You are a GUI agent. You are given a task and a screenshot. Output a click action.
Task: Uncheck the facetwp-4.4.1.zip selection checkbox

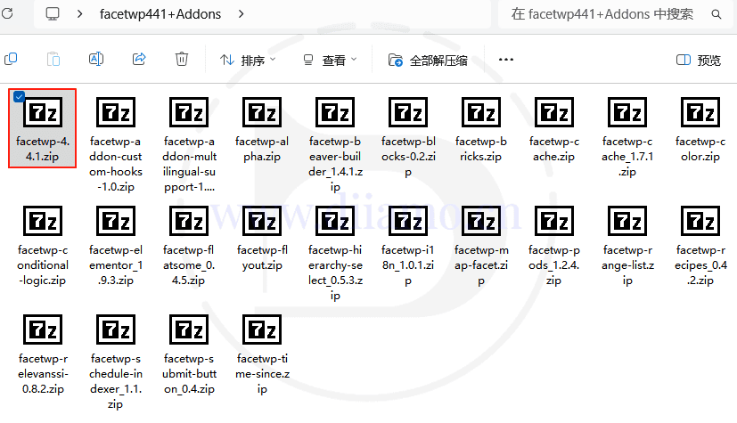tap(20, 96)
